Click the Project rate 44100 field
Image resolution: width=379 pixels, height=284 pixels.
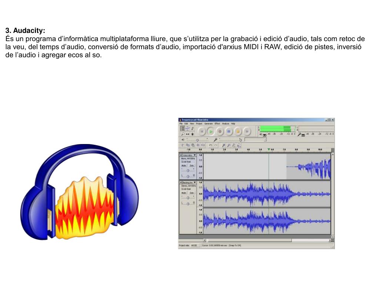click(195, 245)
